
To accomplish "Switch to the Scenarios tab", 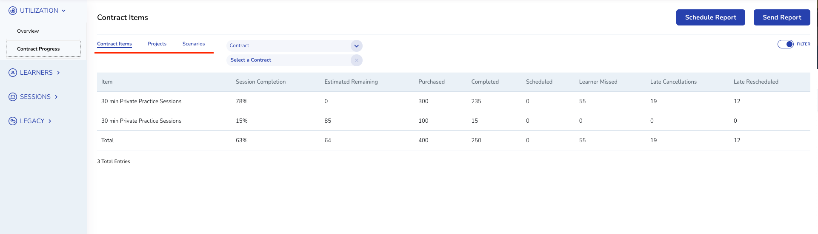I will [194, 44].
